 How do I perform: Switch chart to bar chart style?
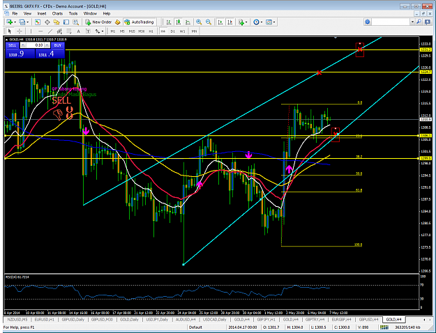(169, 22)
